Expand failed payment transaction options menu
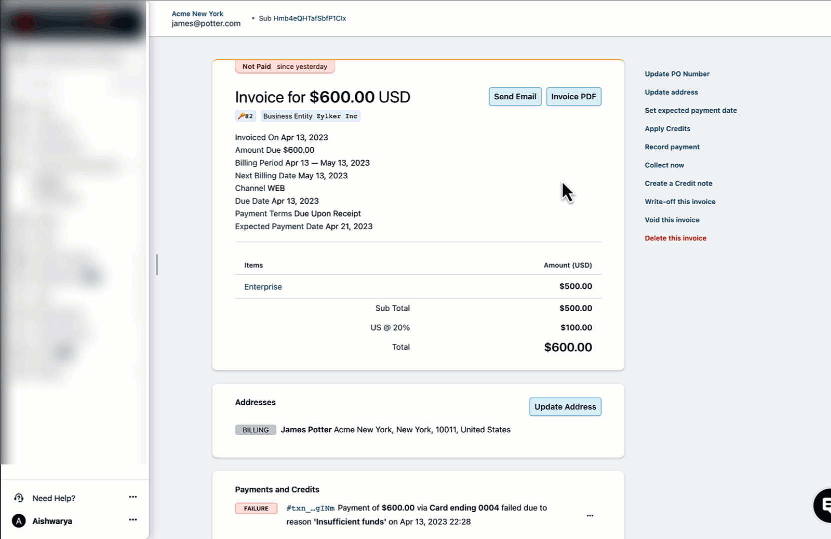 590,516
